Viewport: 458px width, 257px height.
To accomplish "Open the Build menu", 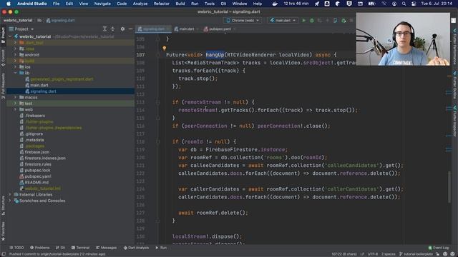I will pos(180,4).
